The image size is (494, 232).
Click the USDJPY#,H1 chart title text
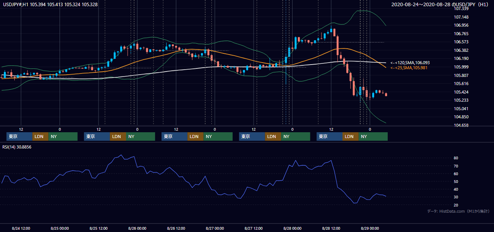[x=50, y=5]
